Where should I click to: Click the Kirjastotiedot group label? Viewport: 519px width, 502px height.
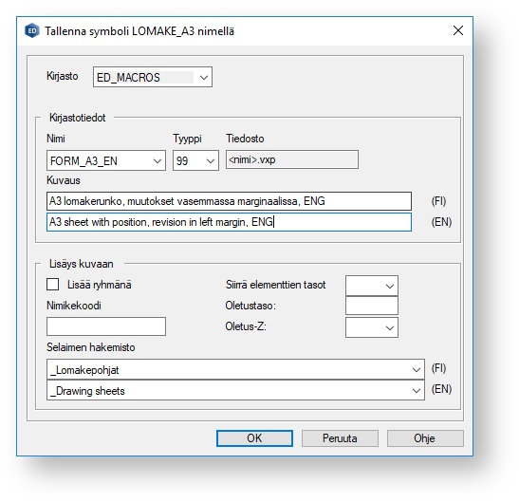pos(78,118)
